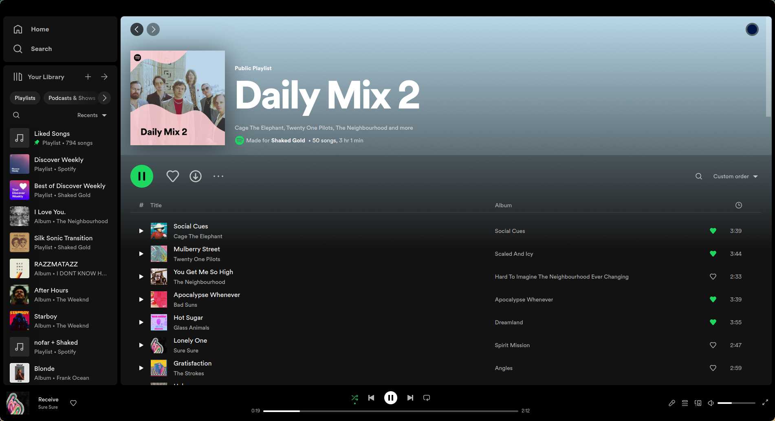This screenshot has width=775, height=421.
Task: Go forward with the right chevron button
Action: pyautogui.click(x=153, y=29)
